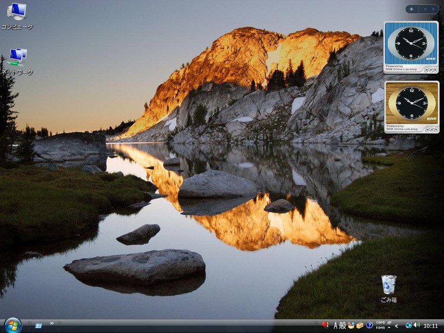Go to next sidebar gadget page arrow

pos(433,9)
